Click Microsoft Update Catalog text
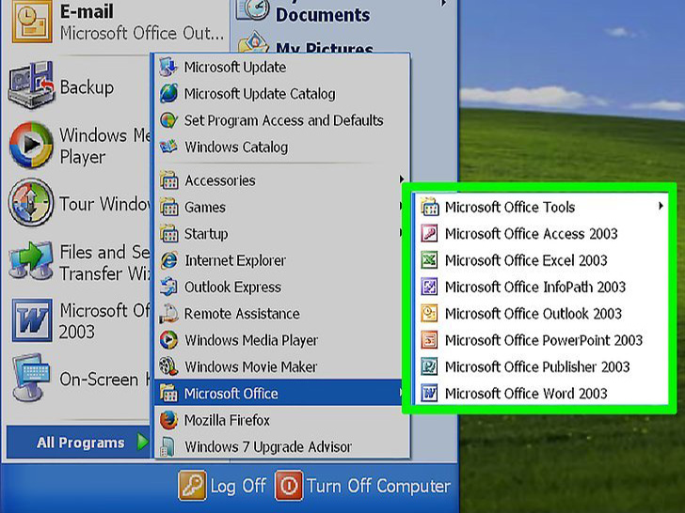 tap(260, 94)
